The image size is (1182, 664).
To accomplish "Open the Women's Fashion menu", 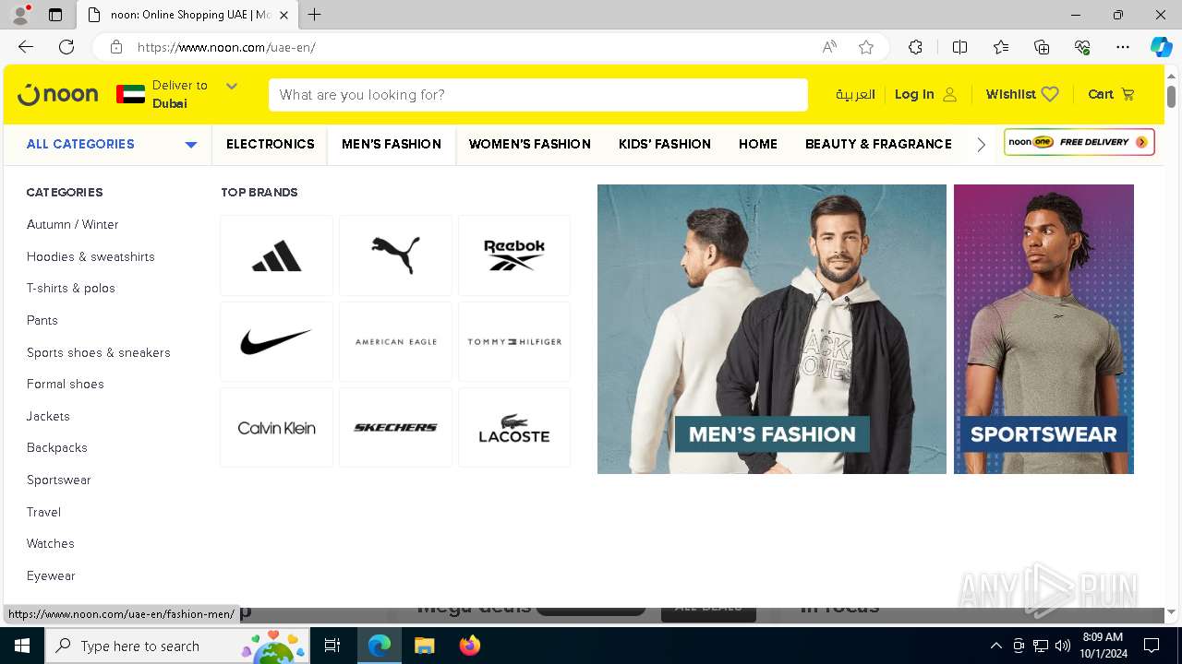I will pyautogui.click(x=530, y=144).
